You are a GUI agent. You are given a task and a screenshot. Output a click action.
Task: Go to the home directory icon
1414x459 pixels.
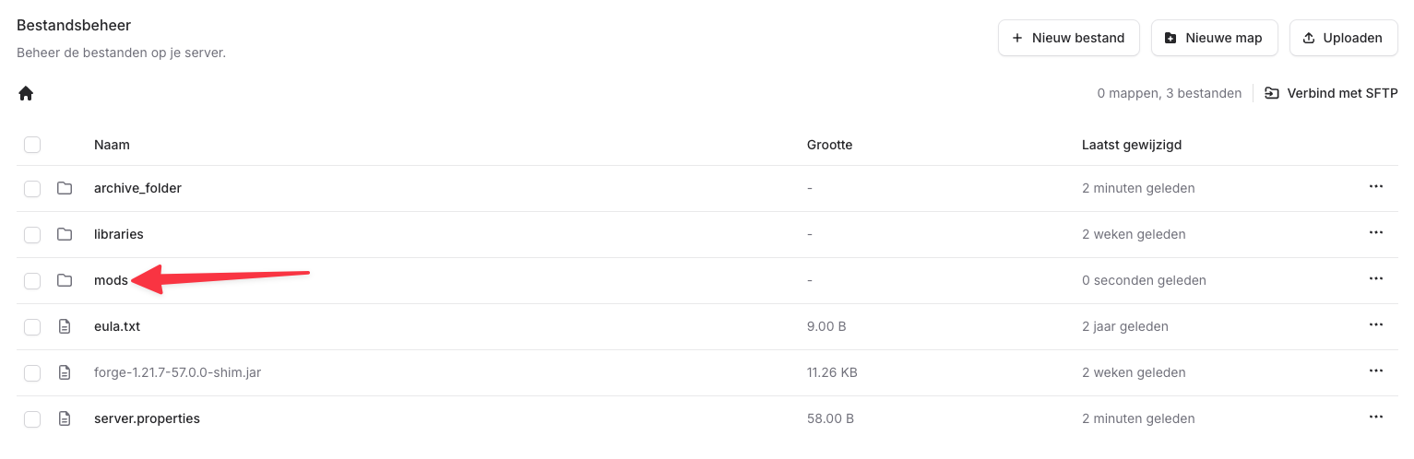click(26, 93)
